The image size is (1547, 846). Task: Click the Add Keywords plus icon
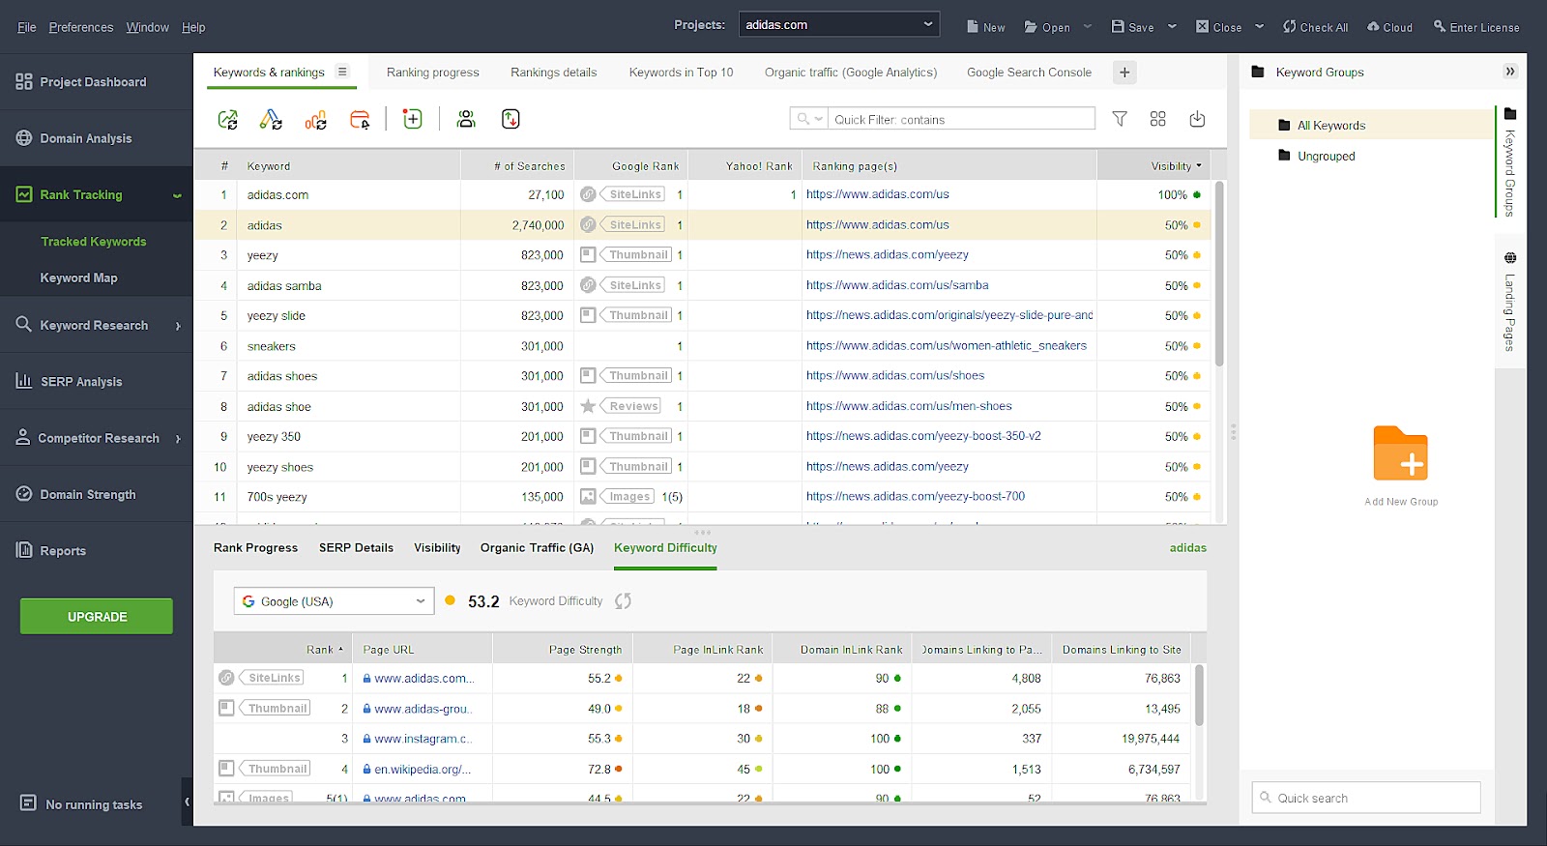point(413,119)
